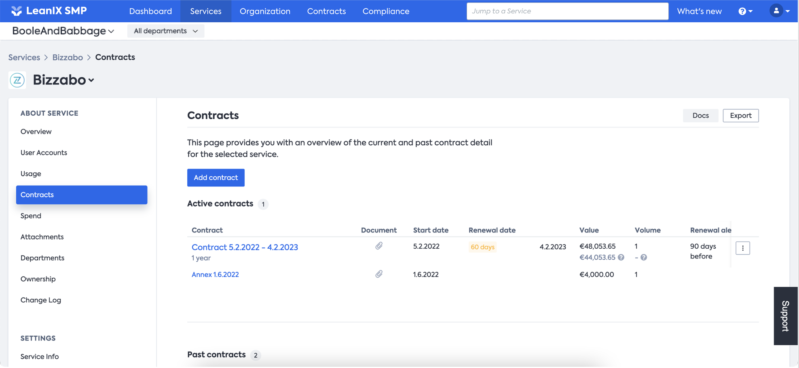Open the help question mark menu

click(x=745, y=11)
